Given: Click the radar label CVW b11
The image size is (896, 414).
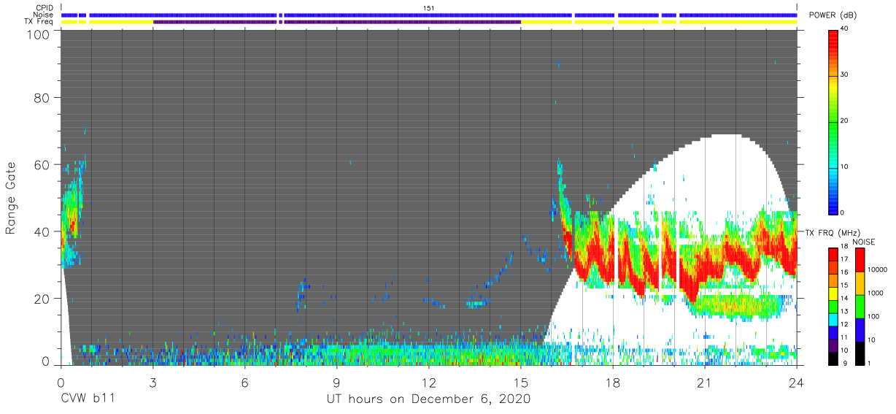Looking at the screenshot, I should [x=88, y=399].
